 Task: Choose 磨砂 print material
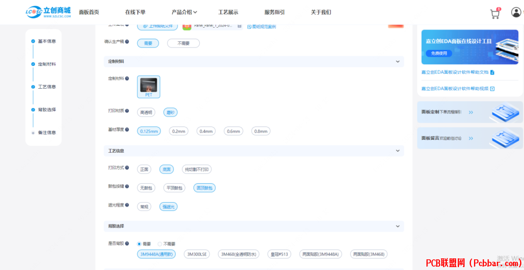point(170,112)
